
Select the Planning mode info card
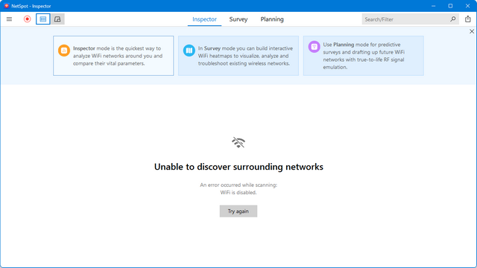[363, 56]
